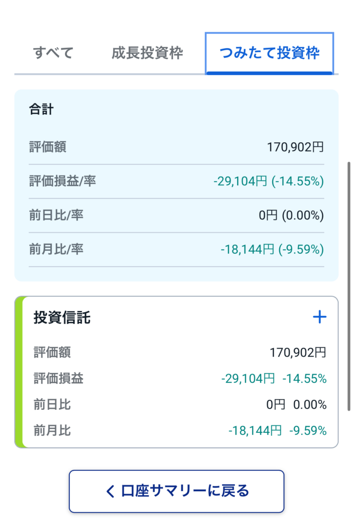The width and height of the screenshot is (353, 524).
Task: Click the 合計 summary heading
Action: point(41,110)
